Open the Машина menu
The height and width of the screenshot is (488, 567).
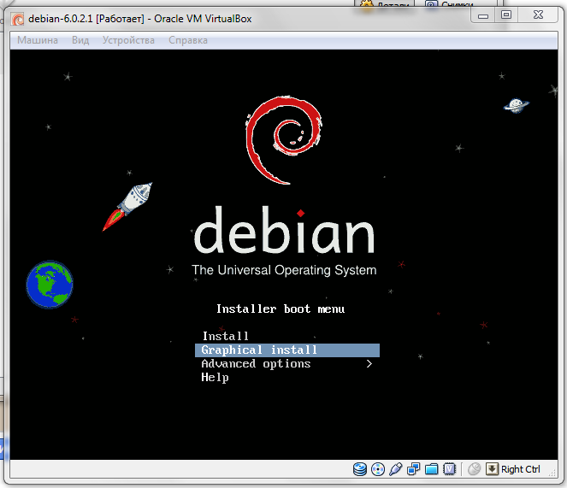pos(38,40)
